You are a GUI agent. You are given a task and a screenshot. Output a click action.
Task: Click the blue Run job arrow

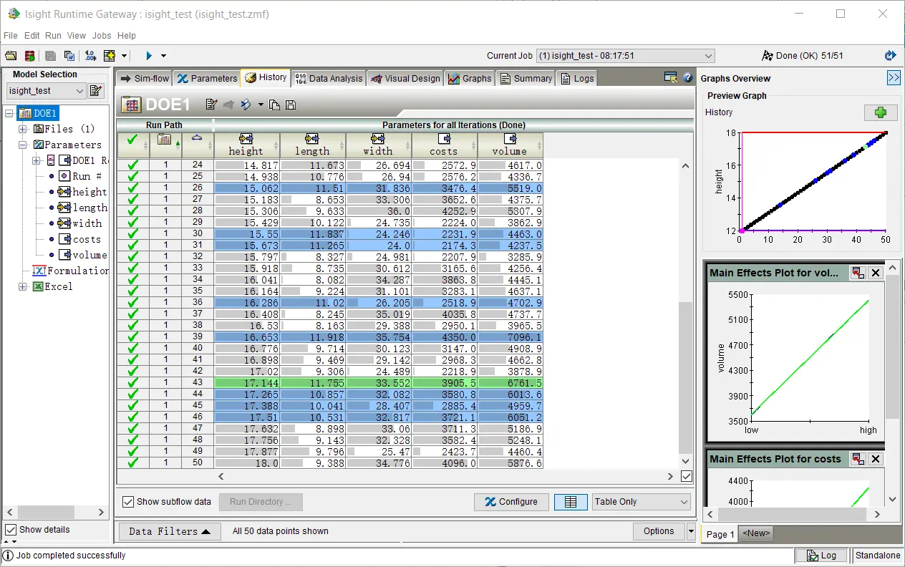[x=149, y=56]
